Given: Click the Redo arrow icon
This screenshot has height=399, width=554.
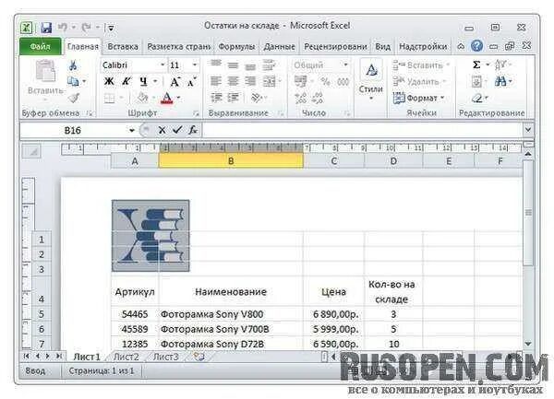Looking at the screenshot, I should (86, 27).
